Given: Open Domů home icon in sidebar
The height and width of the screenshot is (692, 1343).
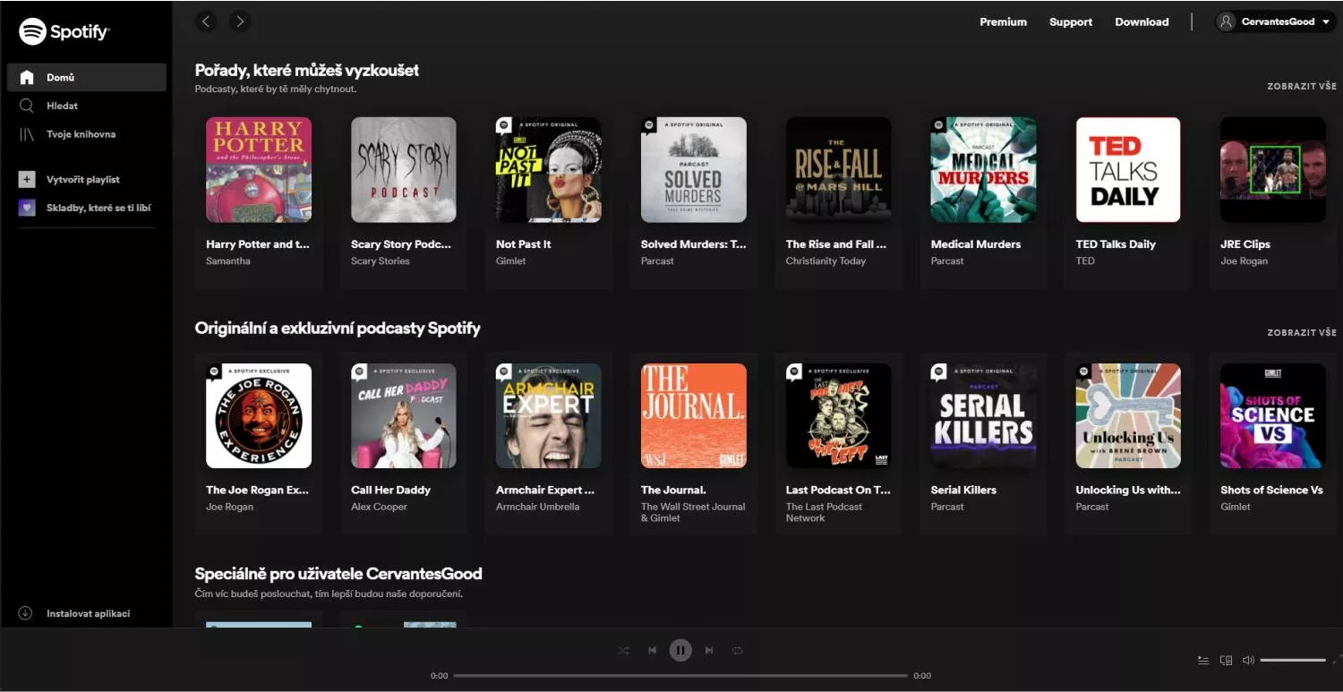Looking at the screenshot, I should [x=27, y=78].
